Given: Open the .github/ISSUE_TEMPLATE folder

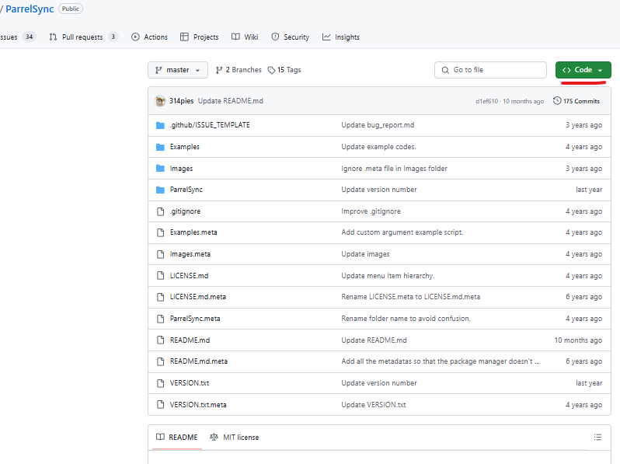Looking at the screenshot, I should click(x=210, y=125).
